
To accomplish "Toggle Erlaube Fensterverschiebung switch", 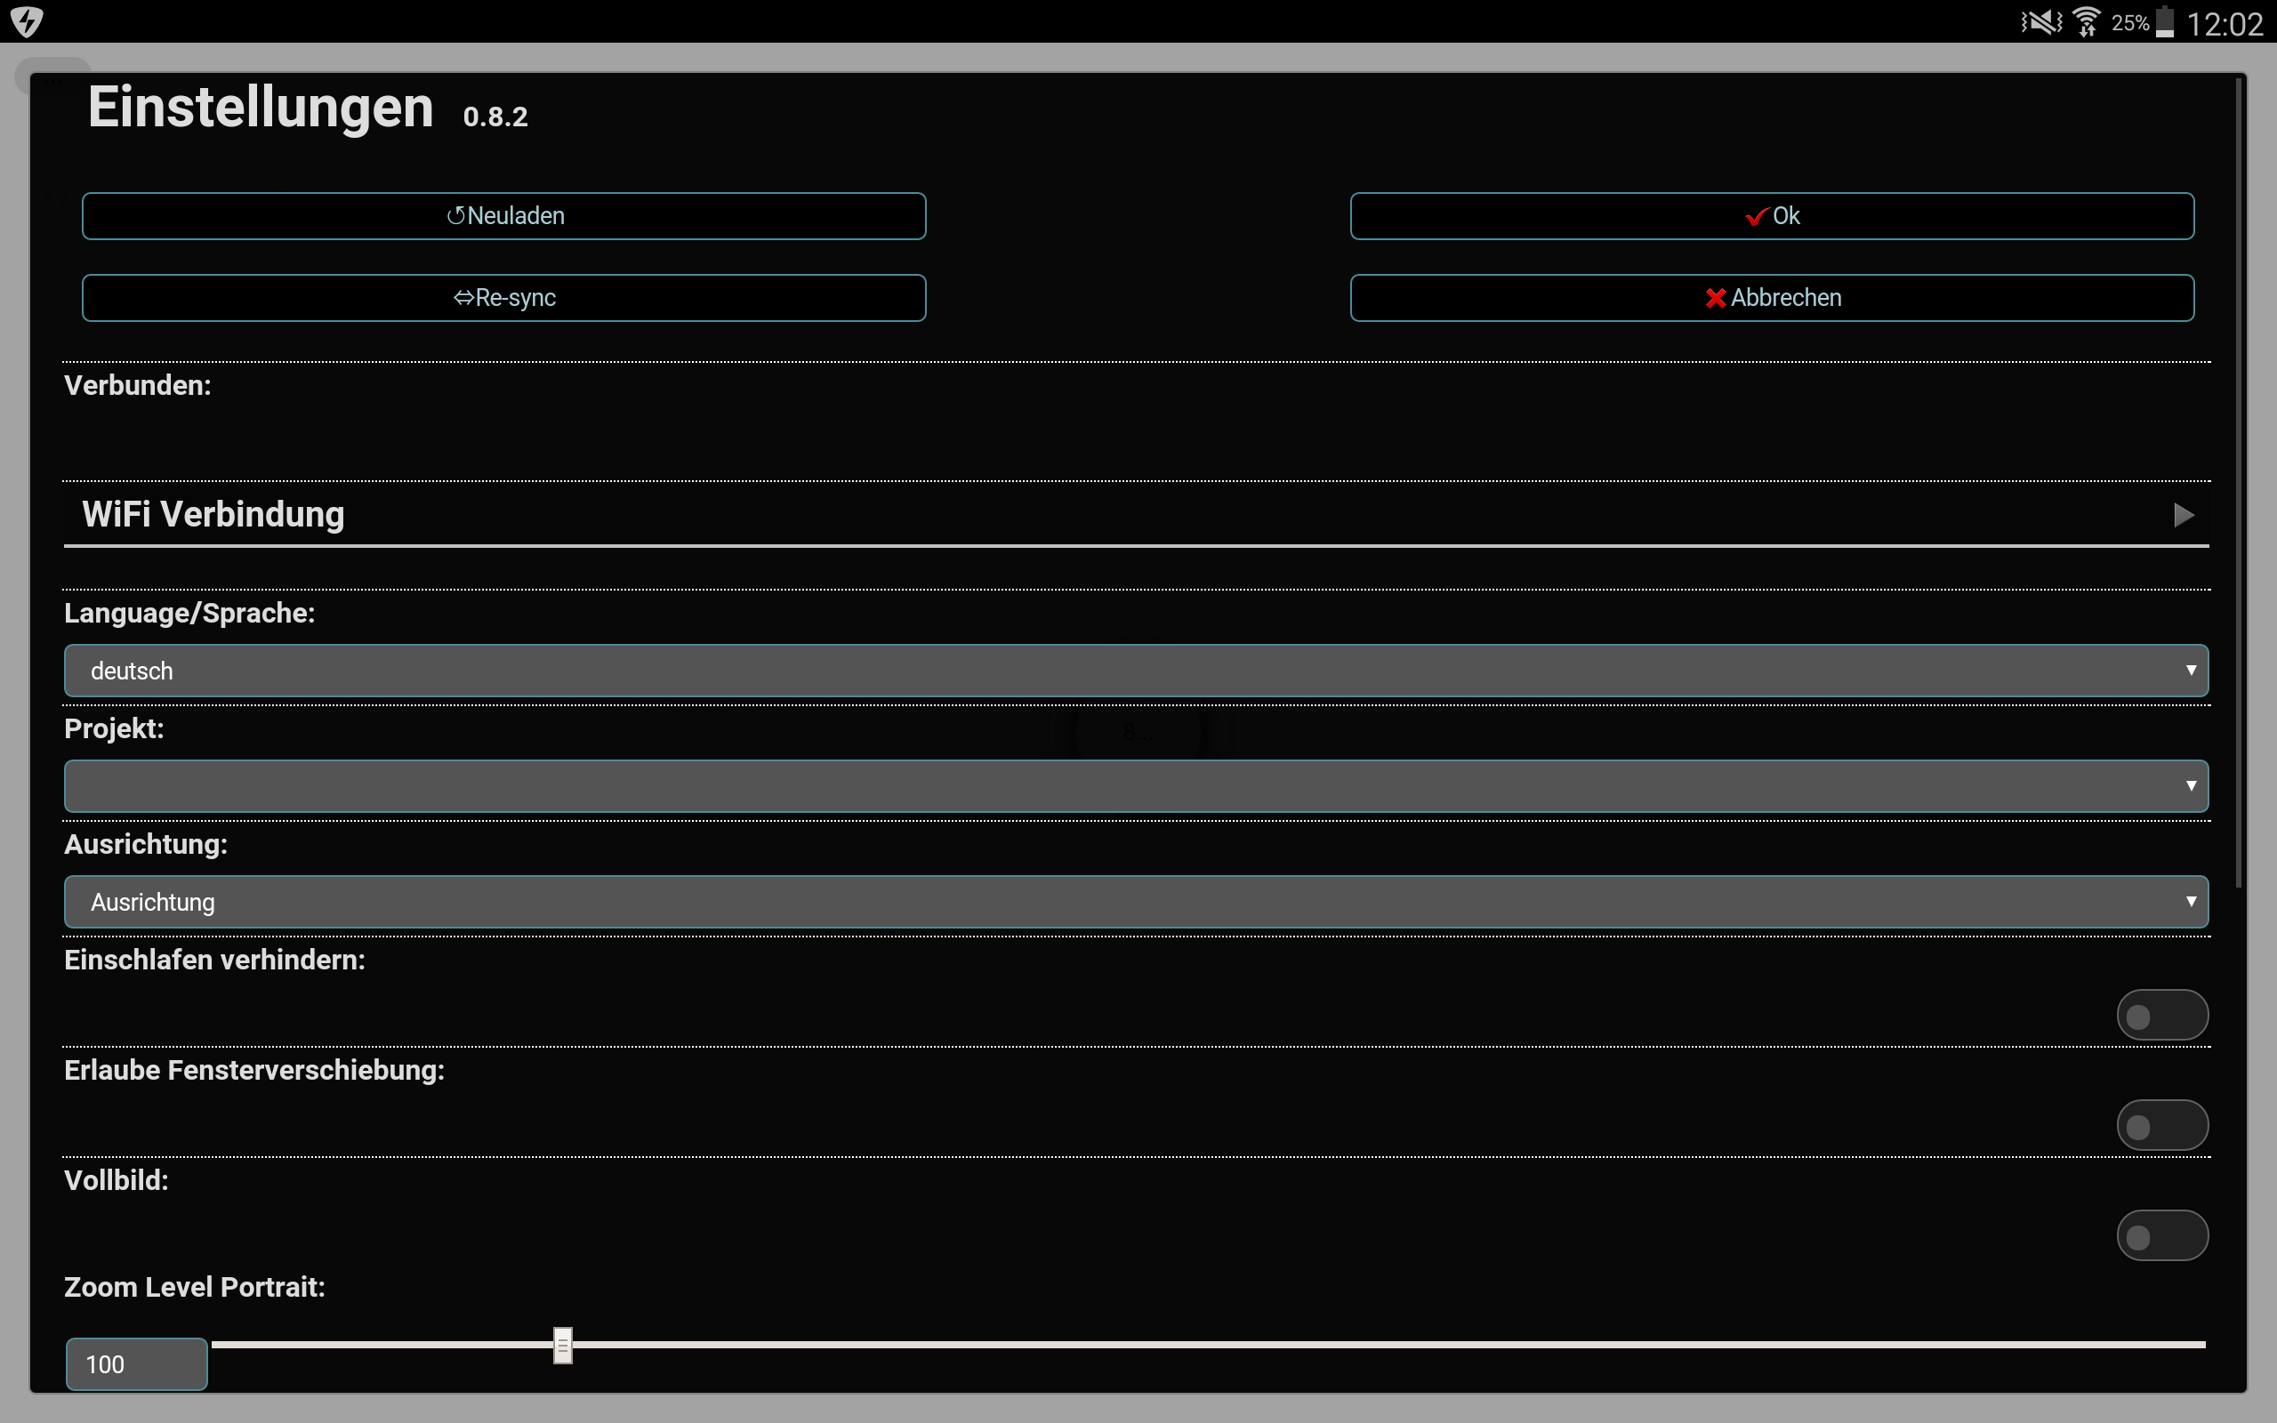I will tap(2161, 1126).
